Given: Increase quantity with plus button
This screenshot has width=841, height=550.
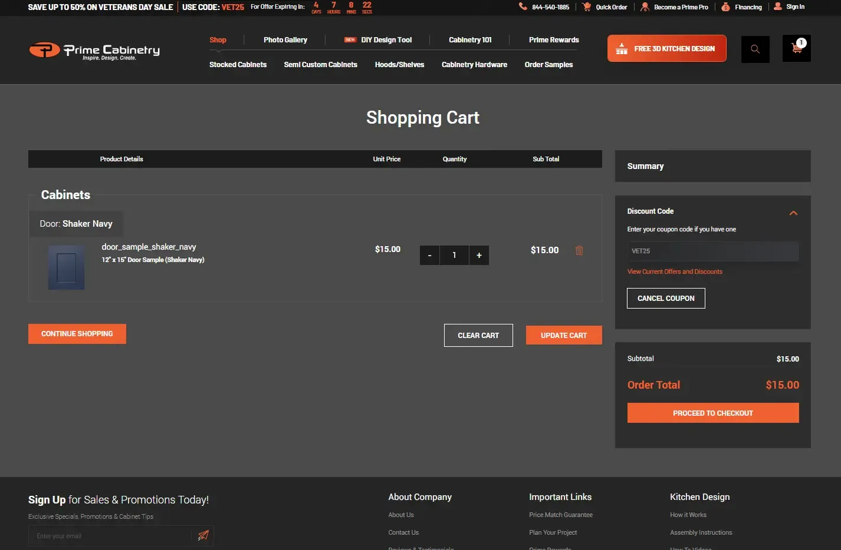Looking at the screenshot, I should click(479, 255).
